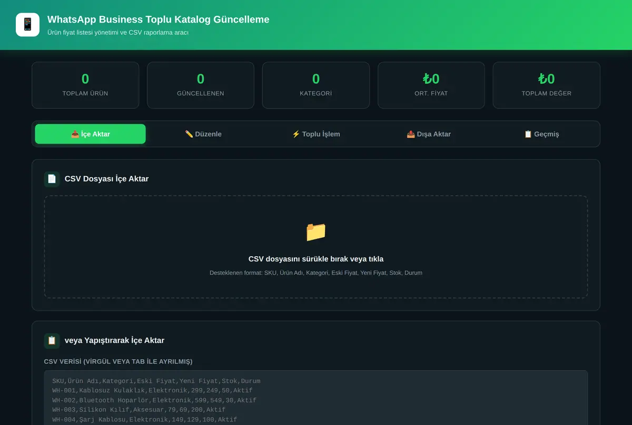Click the 'WhatsApp Business Toplu Katalog Güncelleme' title
The image size is (632, 425).
pyautogui.click(x=158, y=20)
